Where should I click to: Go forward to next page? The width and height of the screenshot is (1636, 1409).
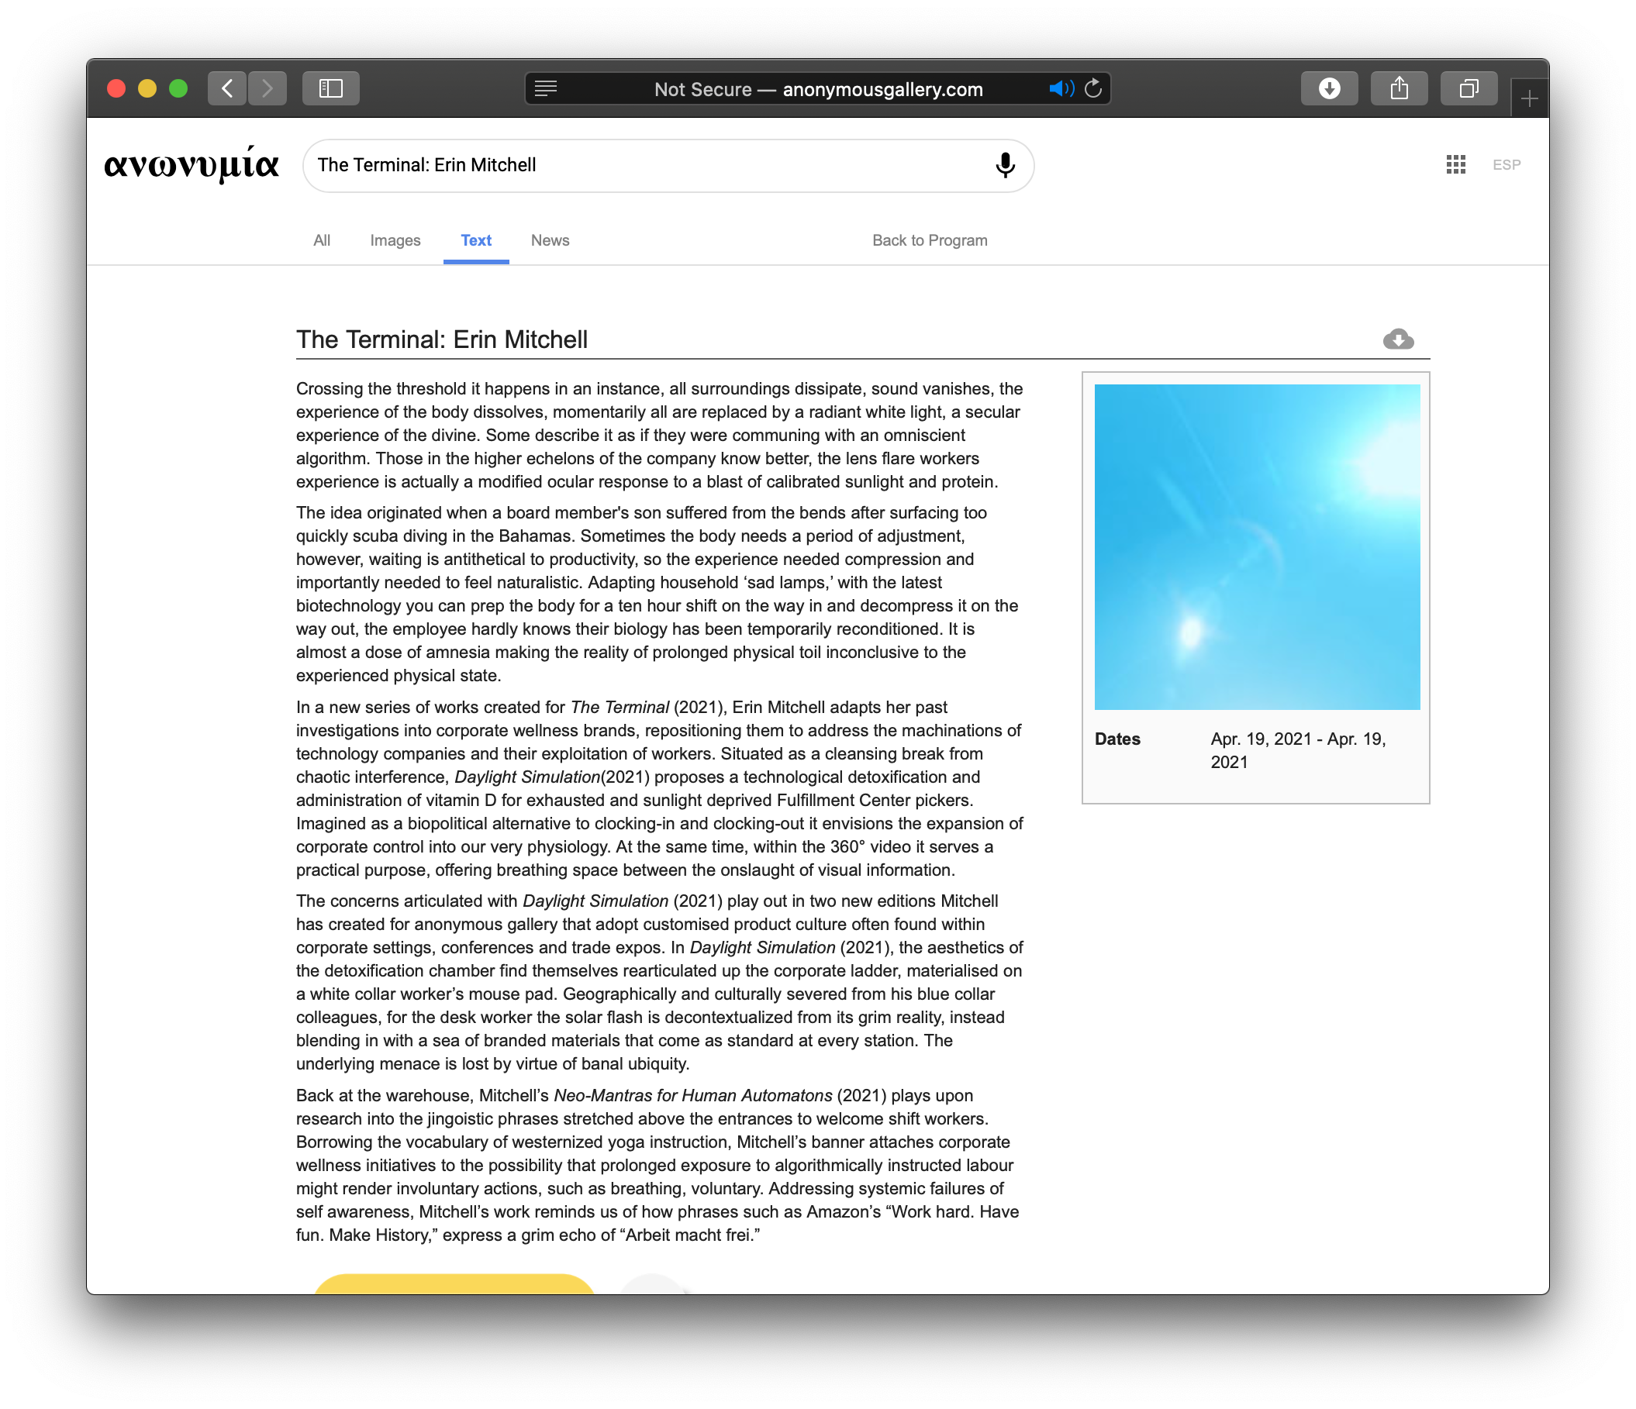[267, 88]
